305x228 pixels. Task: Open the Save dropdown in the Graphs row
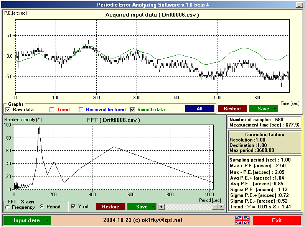click(275, 109)
